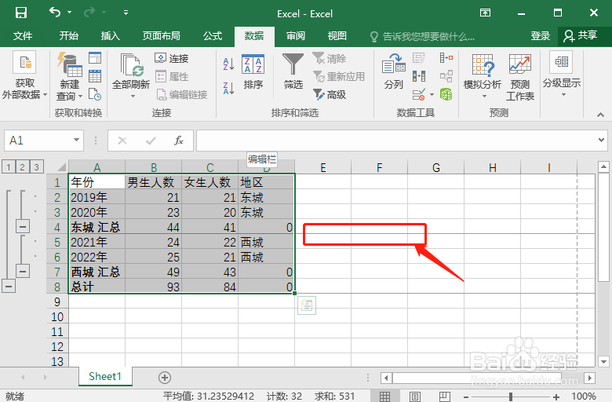The height and width of the screenshot is (402, 612).
Task: Show outline level 1
Action: pos(9,167)
